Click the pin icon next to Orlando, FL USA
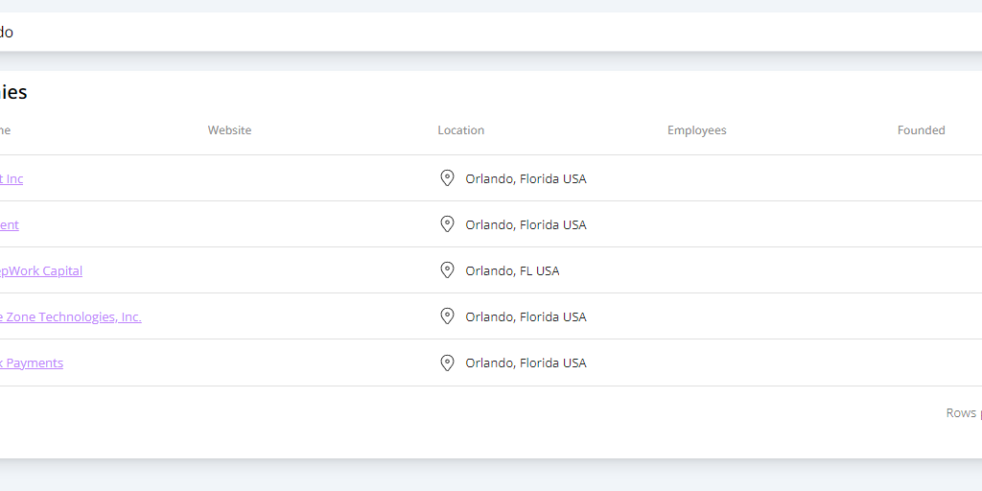The image size is (982, 491). (447, 270)
